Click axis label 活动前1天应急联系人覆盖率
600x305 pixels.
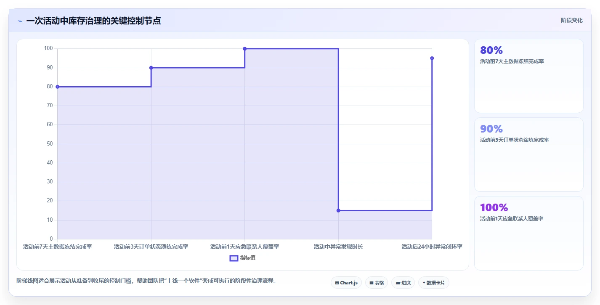tap(245, 247)
